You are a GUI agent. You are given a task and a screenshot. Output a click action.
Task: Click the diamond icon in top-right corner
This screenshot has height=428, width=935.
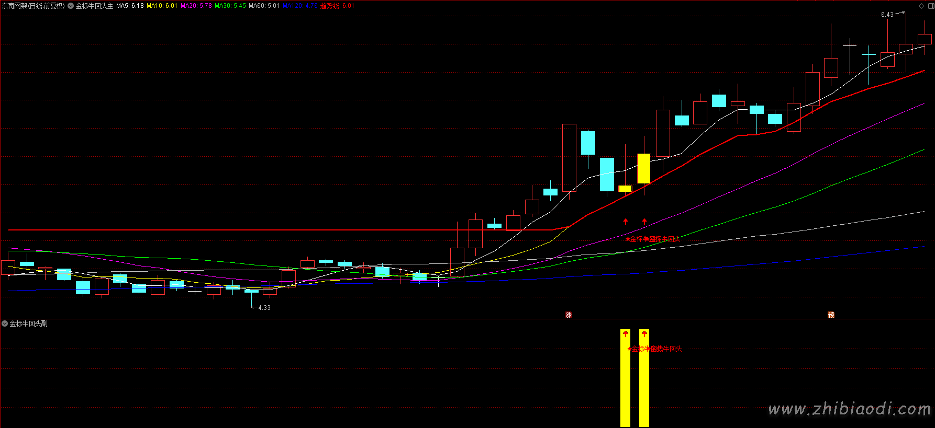click(x=921, y=6)
